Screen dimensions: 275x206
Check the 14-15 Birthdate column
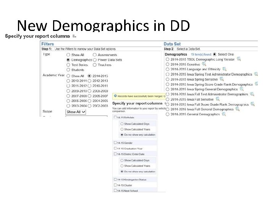pyautogui.click(x=115, y=117)
